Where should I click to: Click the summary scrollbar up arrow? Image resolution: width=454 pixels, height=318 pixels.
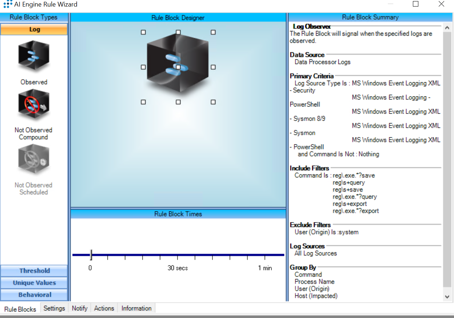tap(447, 28)
